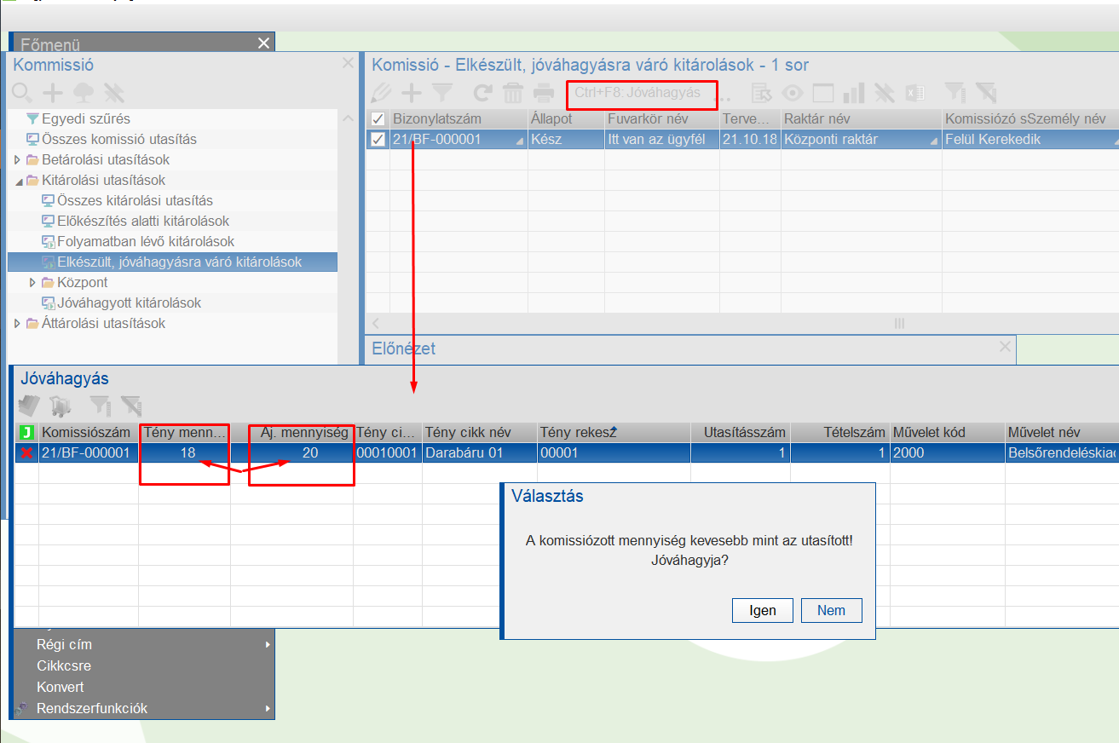Open the Rendszerfunkciók submenu arrow

click(x=268, y=709)
